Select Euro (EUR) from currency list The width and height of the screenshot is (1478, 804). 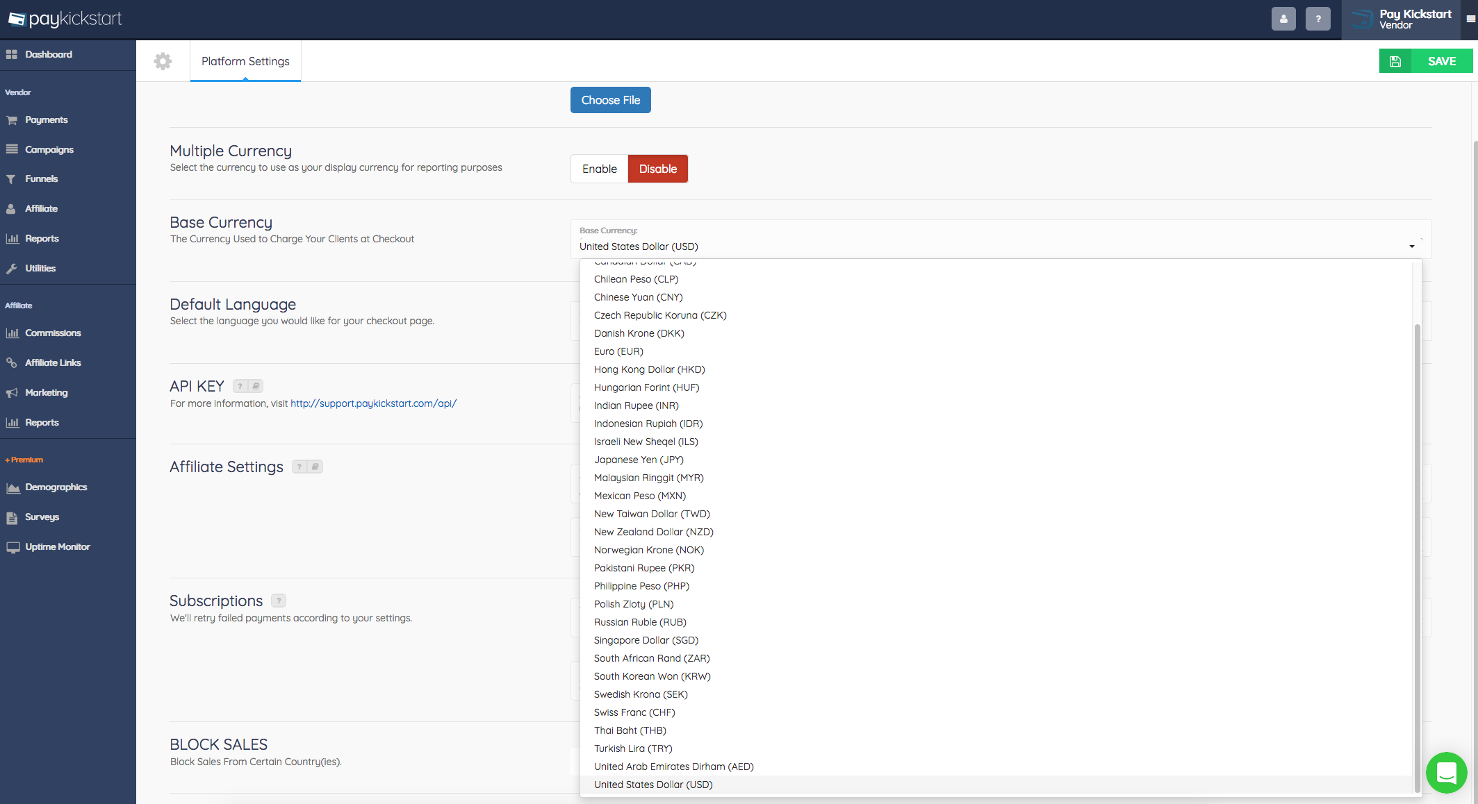tap(618, 351)
